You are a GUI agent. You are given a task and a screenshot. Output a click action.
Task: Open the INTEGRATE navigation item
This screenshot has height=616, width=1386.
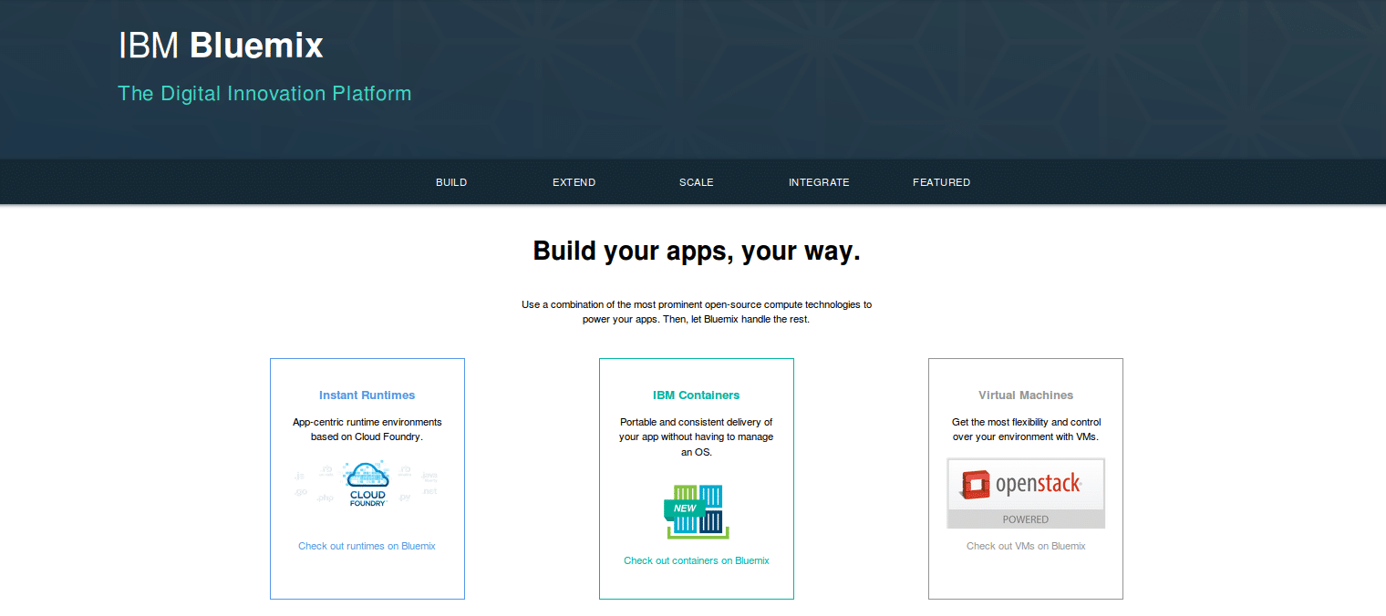[819, 182]
